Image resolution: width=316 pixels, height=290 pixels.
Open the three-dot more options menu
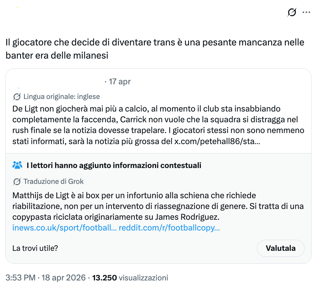pos(306,12)
